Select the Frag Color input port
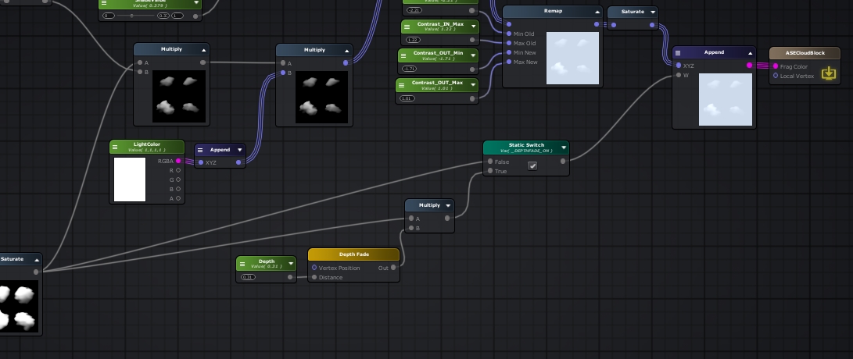The width and height of the screenshot is (853, 359). [776, 66]
